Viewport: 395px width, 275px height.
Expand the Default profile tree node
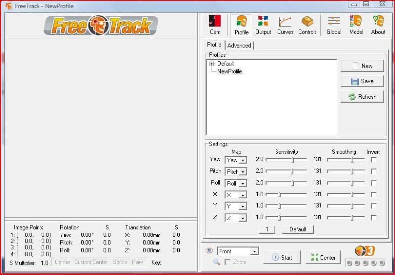click(x=212, y=64)
